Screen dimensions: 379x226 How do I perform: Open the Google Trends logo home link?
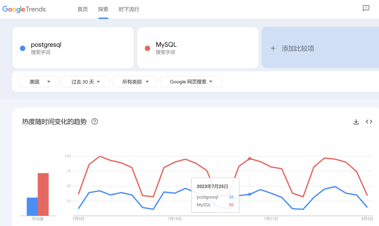24,9
